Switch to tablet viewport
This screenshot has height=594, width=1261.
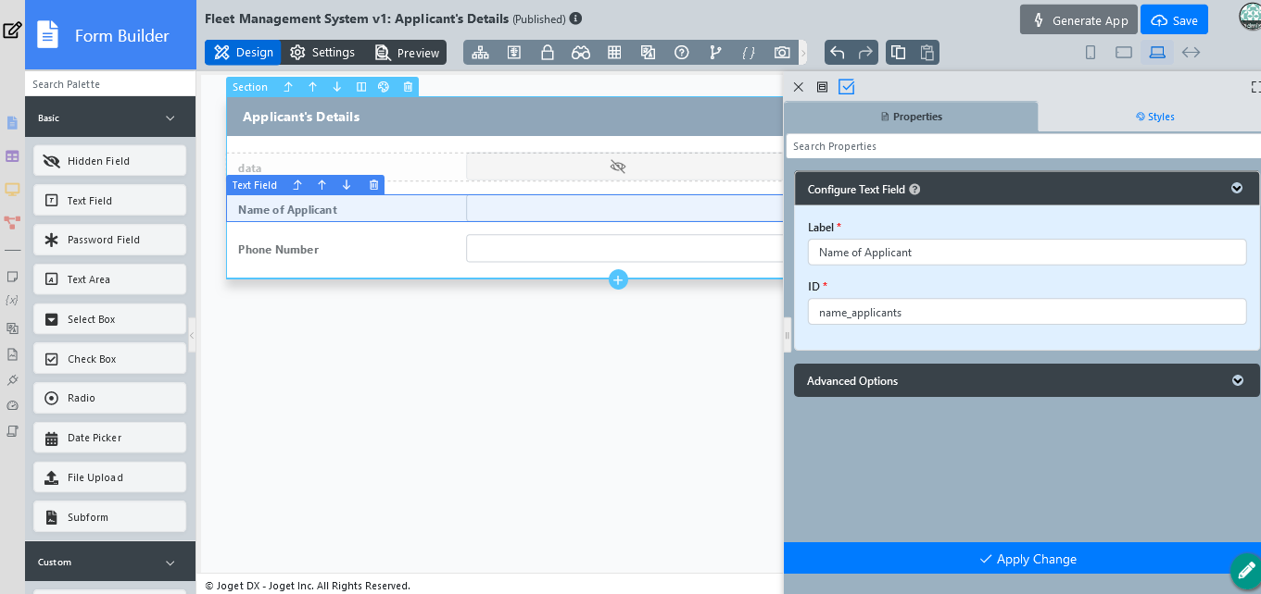(1124, 53)
